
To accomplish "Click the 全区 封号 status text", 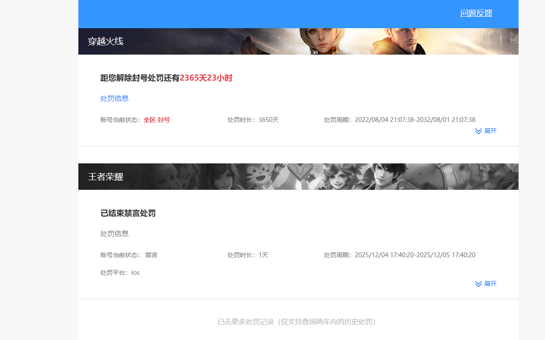I will (157, 119).
